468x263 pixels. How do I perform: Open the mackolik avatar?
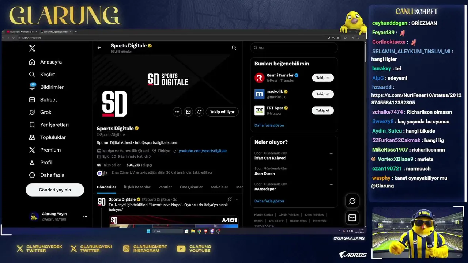coord(259,94)
